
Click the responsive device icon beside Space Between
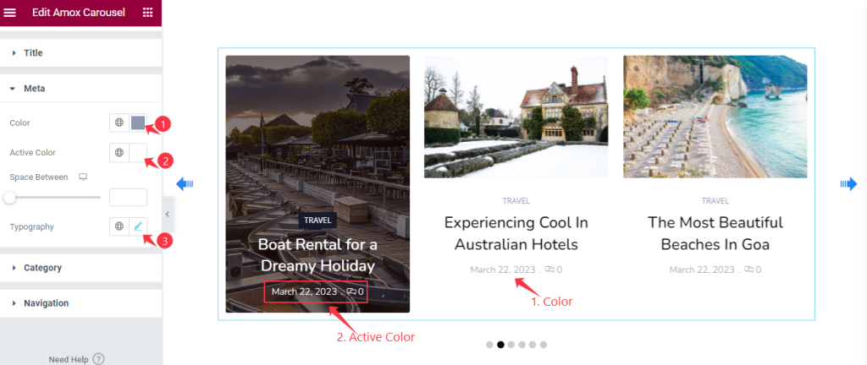tap(84, 177)
